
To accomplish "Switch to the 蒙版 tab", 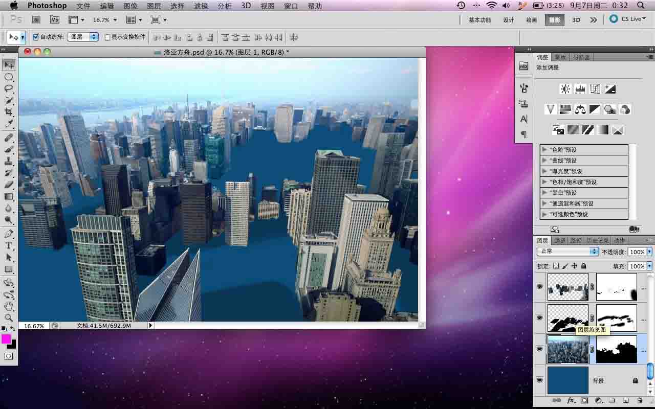I will [560, 57].
